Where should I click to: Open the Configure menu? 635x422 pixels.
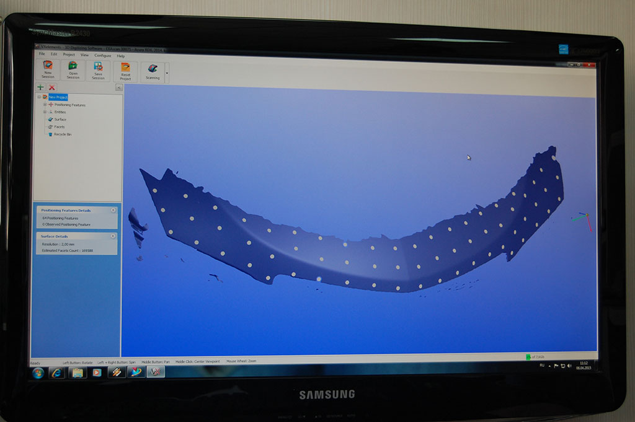(x=102, y=56)
